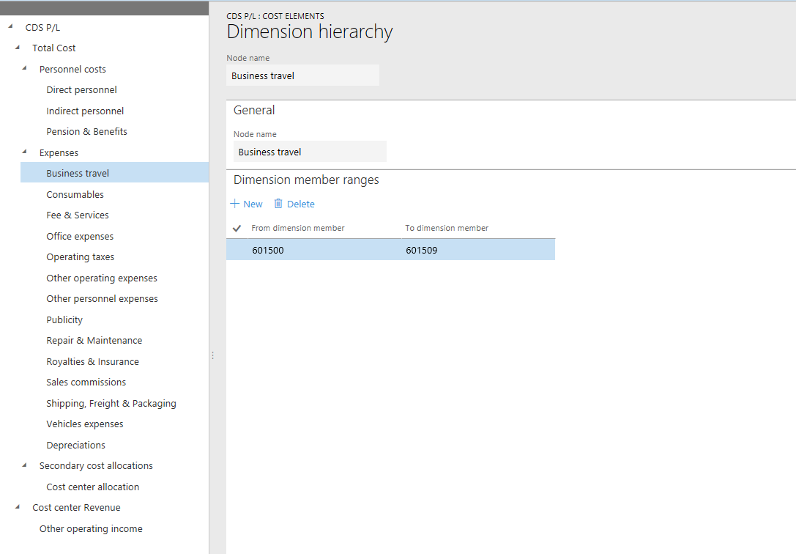Click the vertical splitter dots between panels
The image size is (796, 554).
pos(212,355)
